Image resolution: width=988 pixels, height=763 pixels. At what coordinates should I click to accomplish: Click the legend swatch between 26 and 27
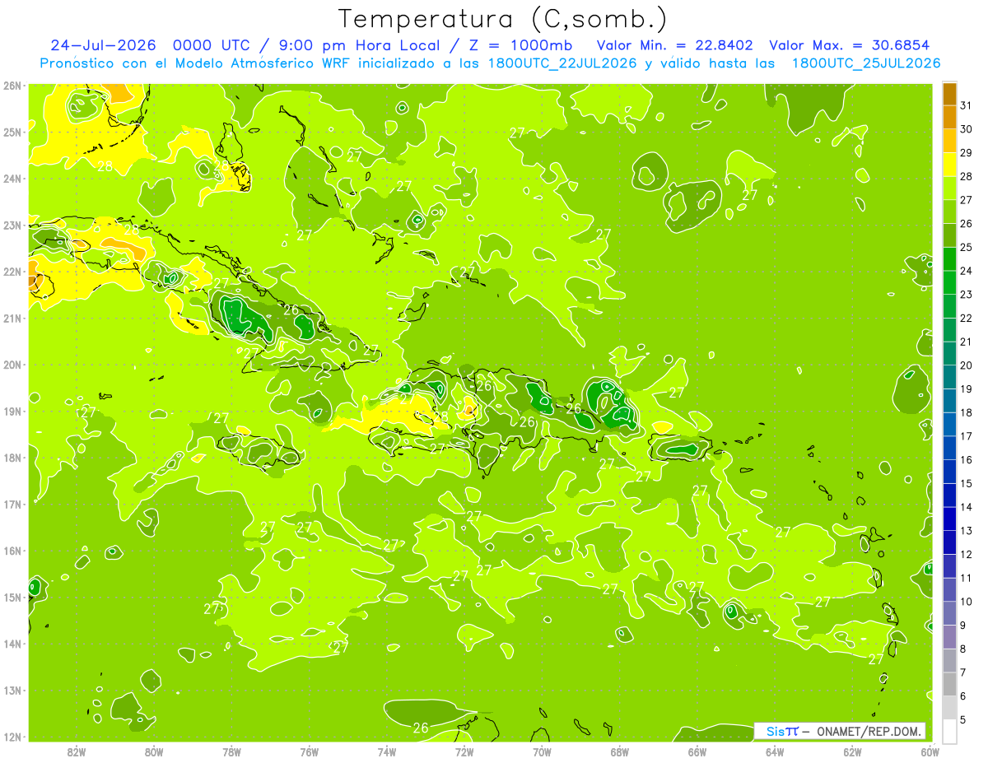949,212
